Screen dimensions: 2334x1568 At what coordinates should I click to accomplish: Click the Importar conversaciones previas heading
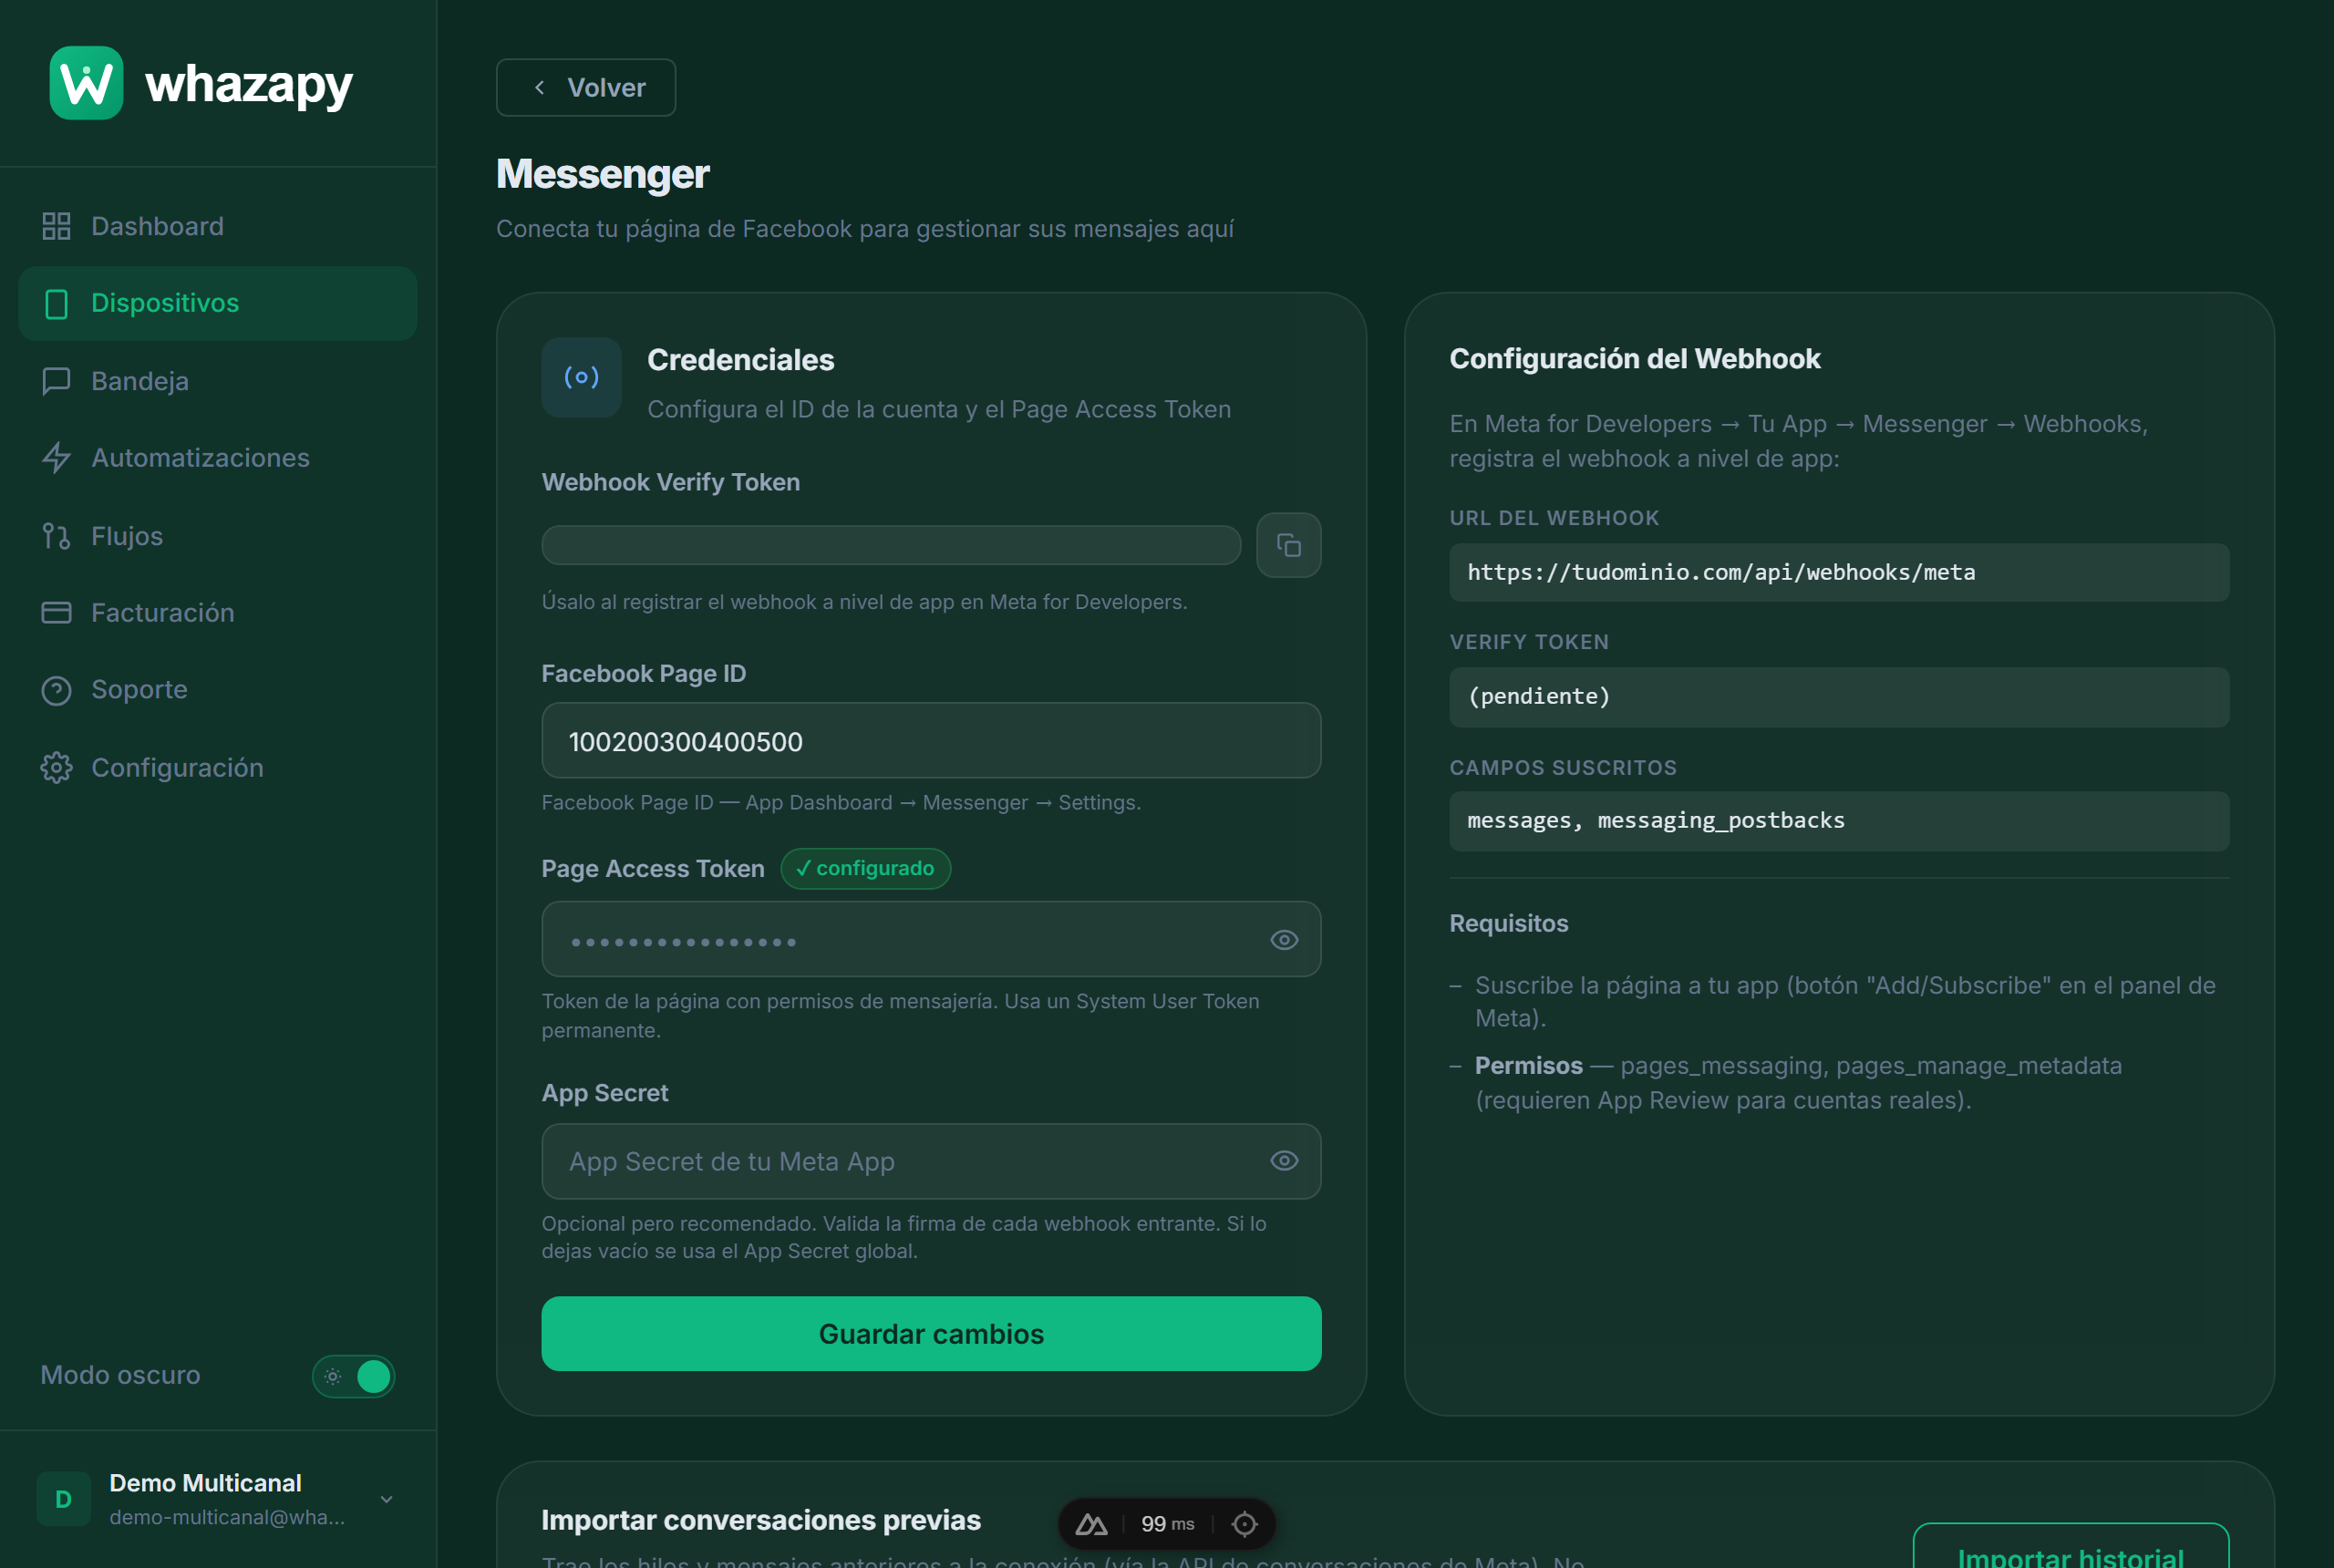761,1520
